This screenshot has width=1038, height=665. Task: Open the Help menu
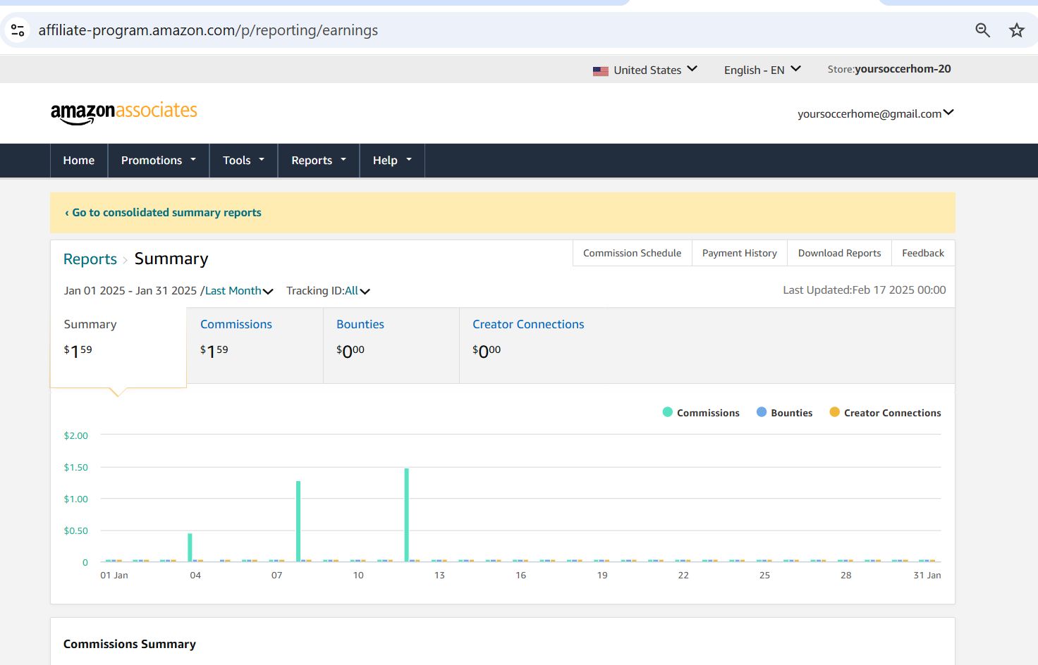392,161
